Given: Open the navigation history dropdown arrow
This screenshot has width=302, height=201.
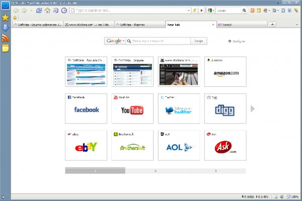Looking at the screenshot, I should (31, 11).
